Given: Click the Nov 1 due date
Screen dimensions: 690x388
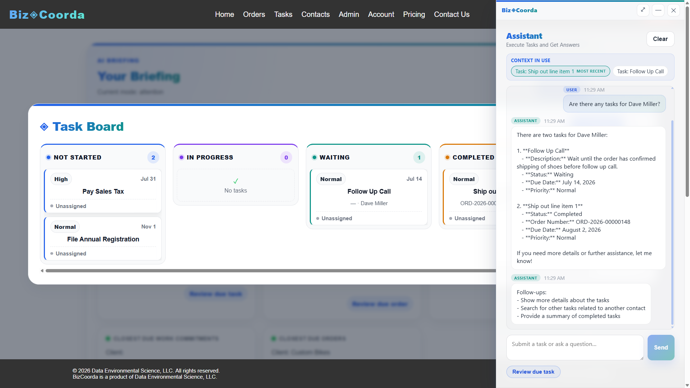Looking at the screenshot, I should click(148, 227).
